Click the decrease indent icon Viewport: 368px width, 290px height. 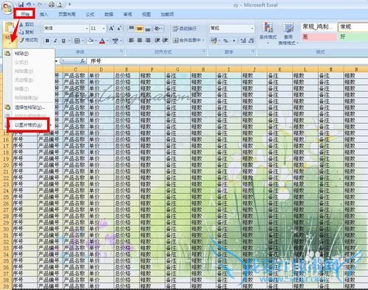[x=158, y=40]
